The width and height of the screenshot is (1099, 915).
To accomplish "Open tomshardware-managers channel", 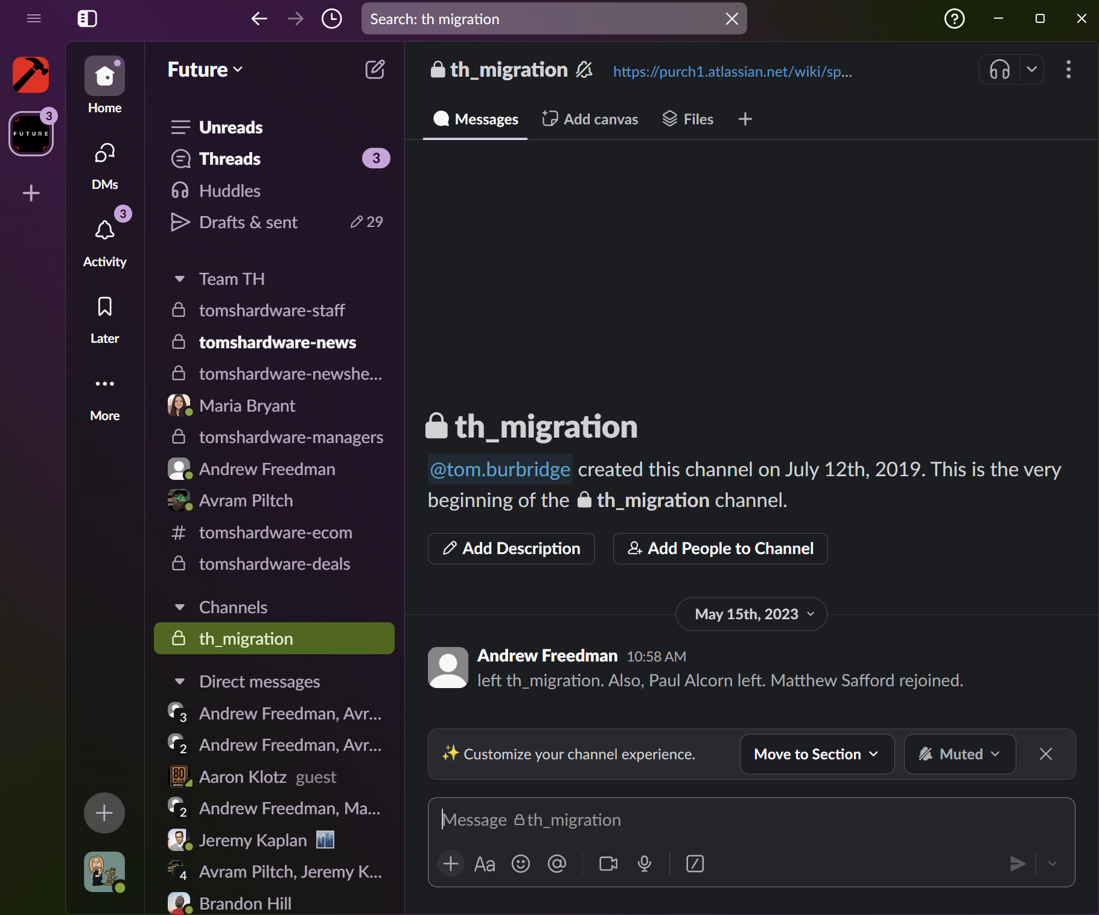I will (275, 437).
